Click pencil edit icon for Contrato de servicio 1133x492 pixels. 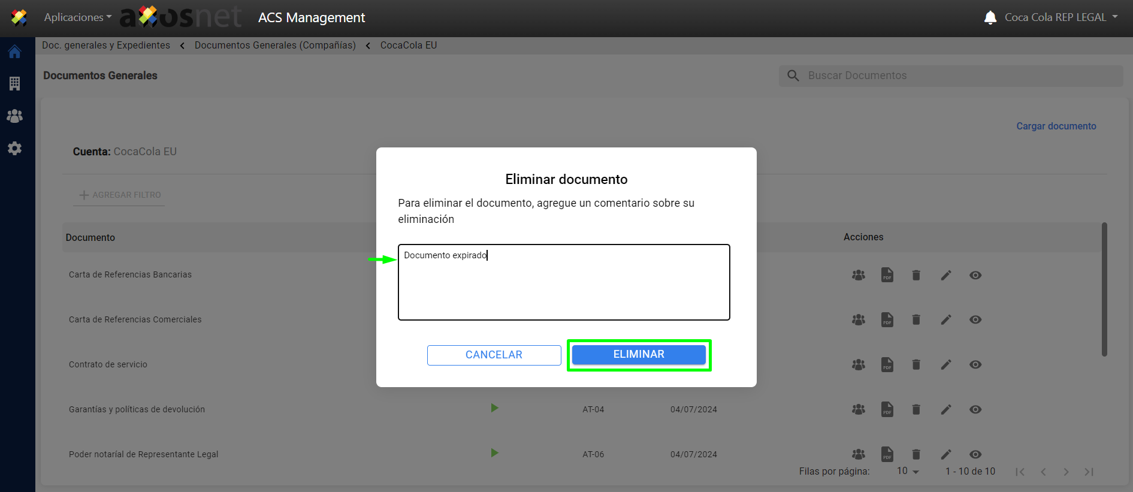tap(945, 364)
